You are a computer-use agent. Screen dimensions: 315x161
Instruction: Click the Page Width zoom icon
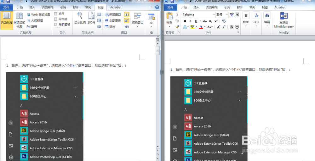(99, 26)
